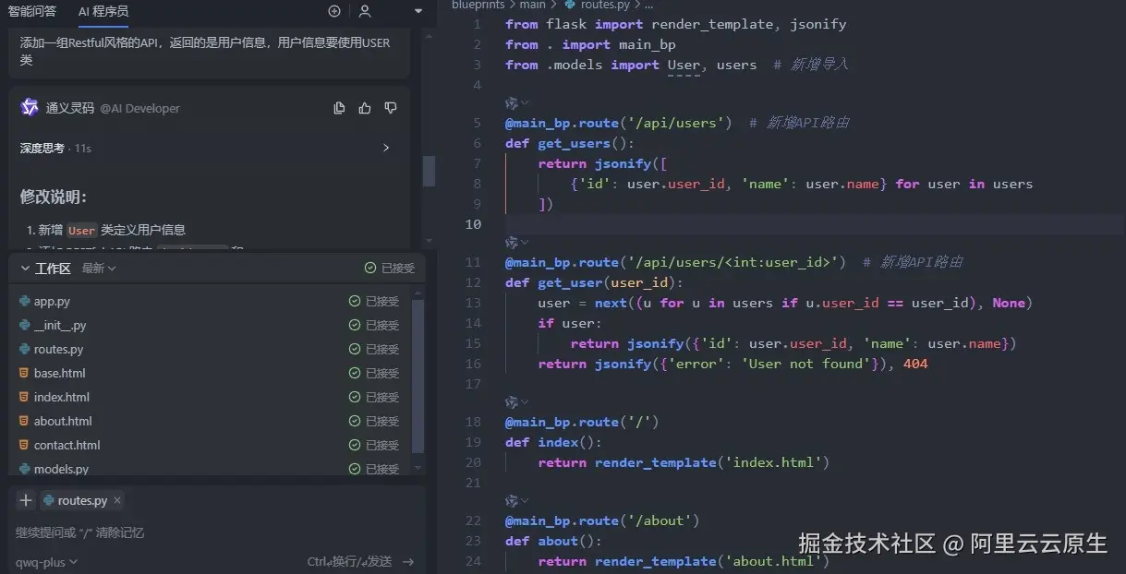
Task: Click the 修改说明 heading in chat
Action: click(54, 197)
